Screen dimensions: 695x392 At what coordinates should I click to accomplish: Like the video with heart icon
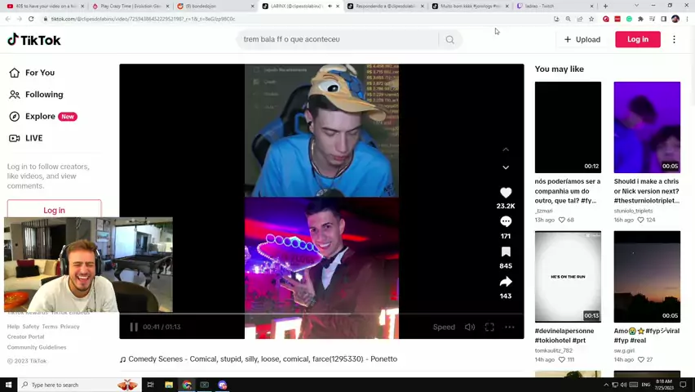click(x=506, y=193)
